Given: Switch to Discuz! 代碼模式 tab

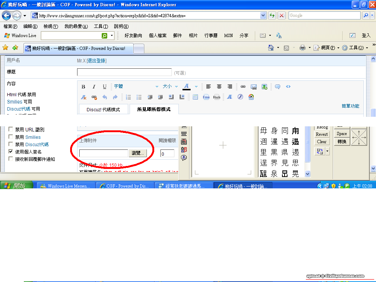Looking at the screenshot, I should [103, 109].
